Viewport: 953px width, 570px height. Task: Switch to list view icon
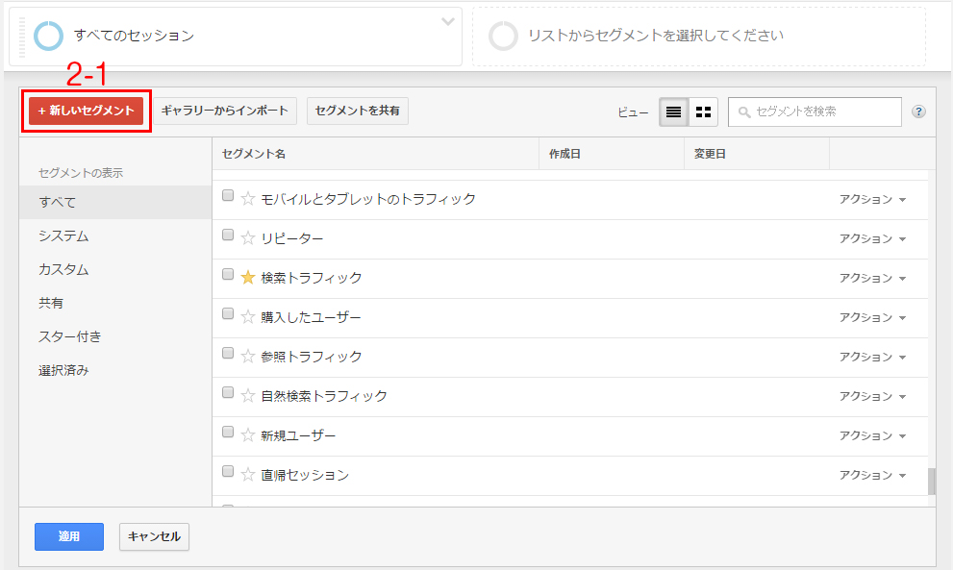tap(673, 112)
